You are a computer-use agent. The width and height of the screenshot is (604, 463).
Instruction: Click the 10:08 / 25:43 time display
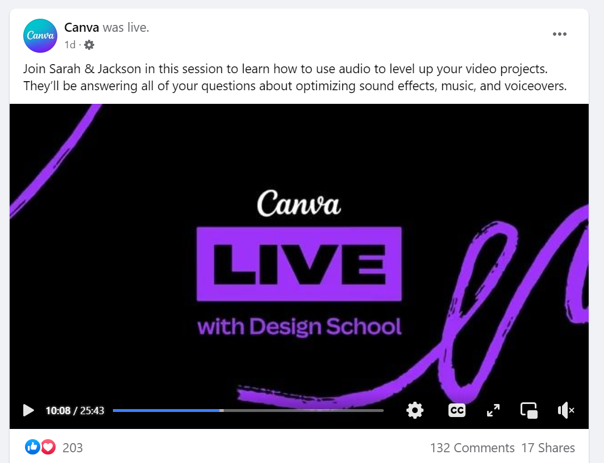pyautogui.click(x=75, y=411)
